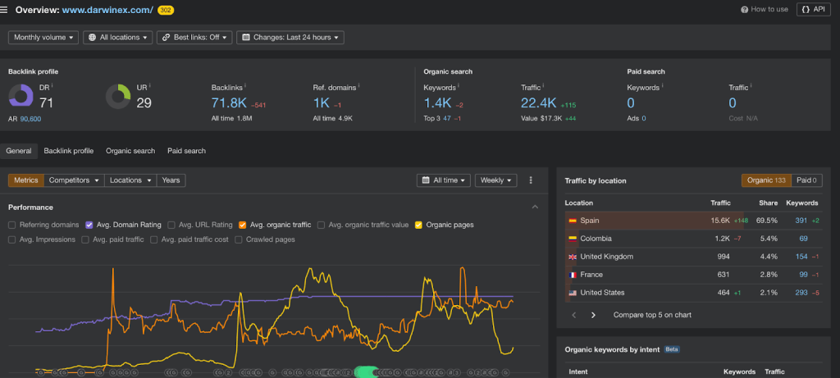Click the United Kingdom flag icon

572,257
